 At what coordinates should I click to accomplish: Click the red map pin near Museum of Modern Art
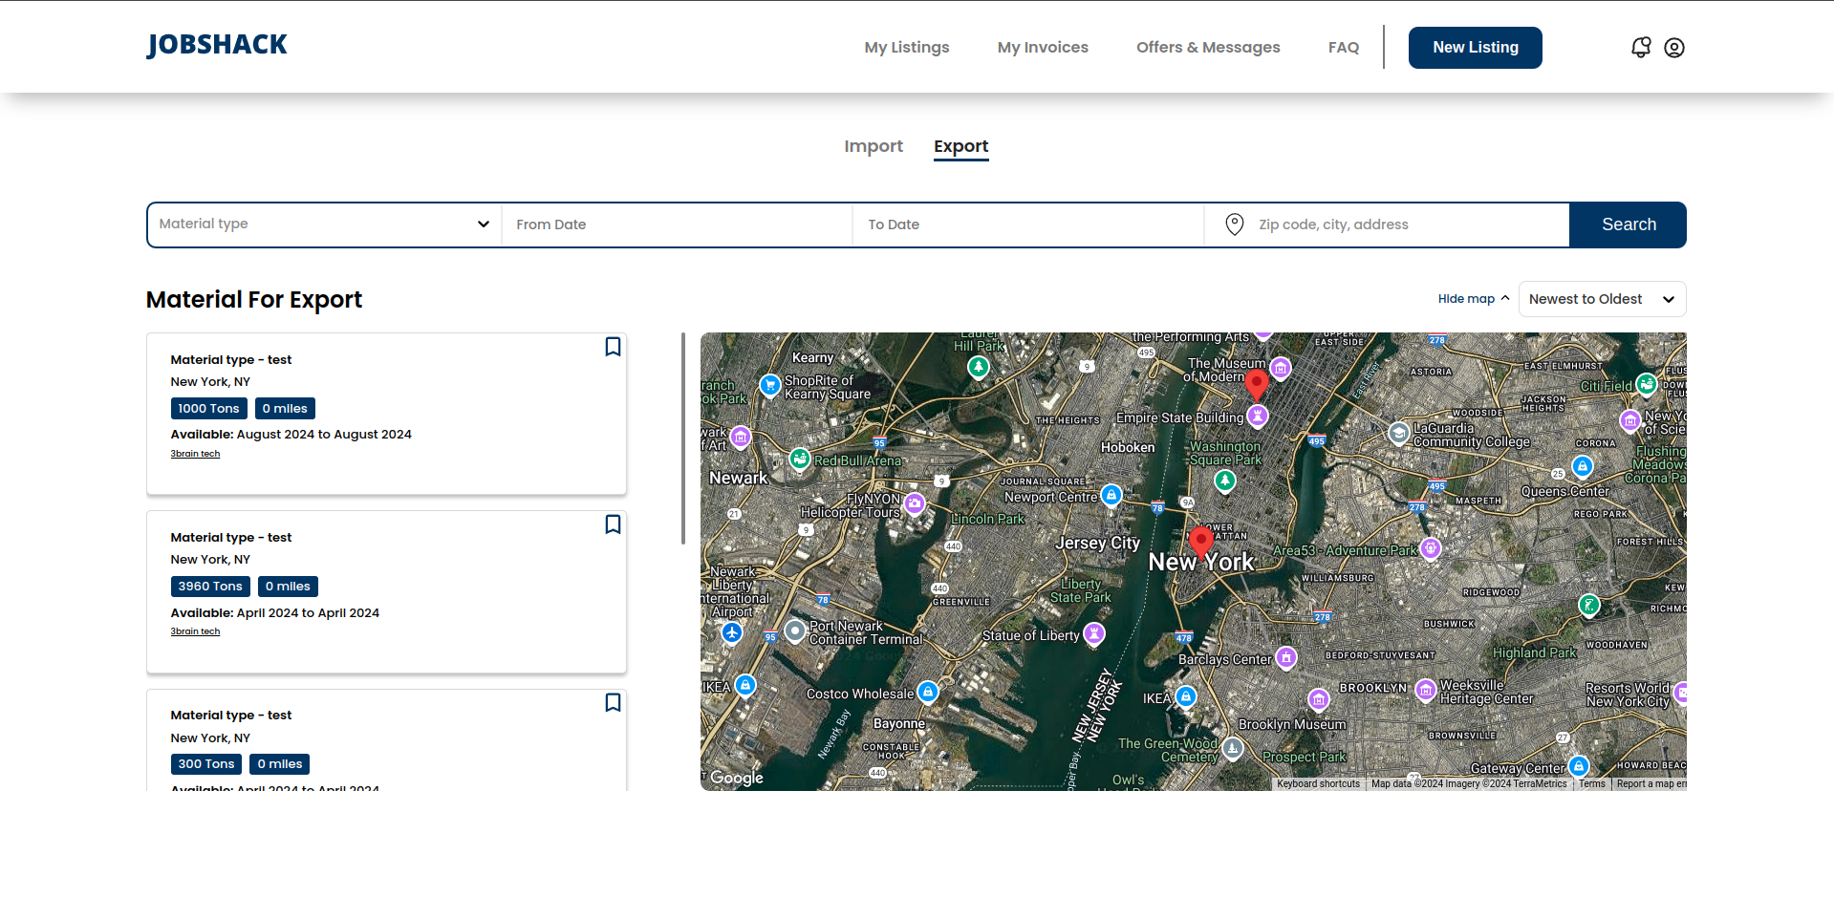tap(1256, 385)
